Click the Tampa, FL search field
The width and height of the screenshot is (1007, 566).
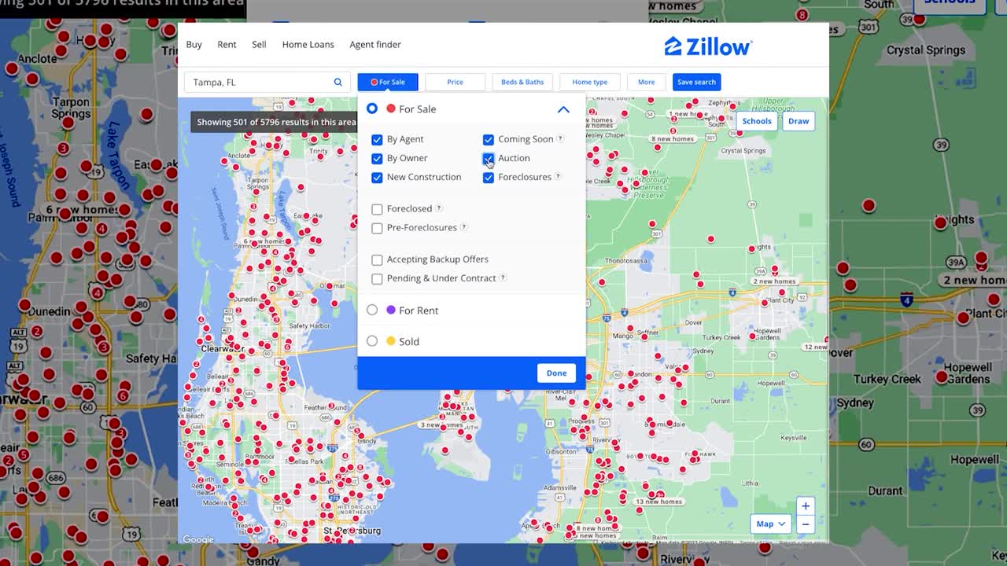coord(267,82)
